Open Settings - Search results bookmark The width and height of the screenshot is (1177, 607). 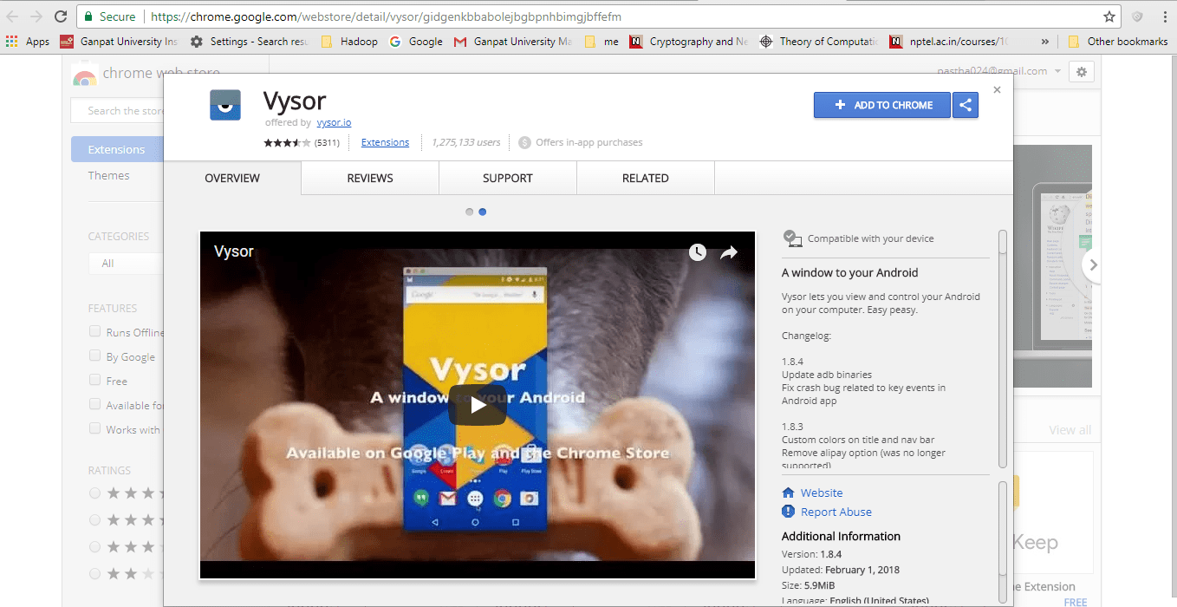point(250,42)
